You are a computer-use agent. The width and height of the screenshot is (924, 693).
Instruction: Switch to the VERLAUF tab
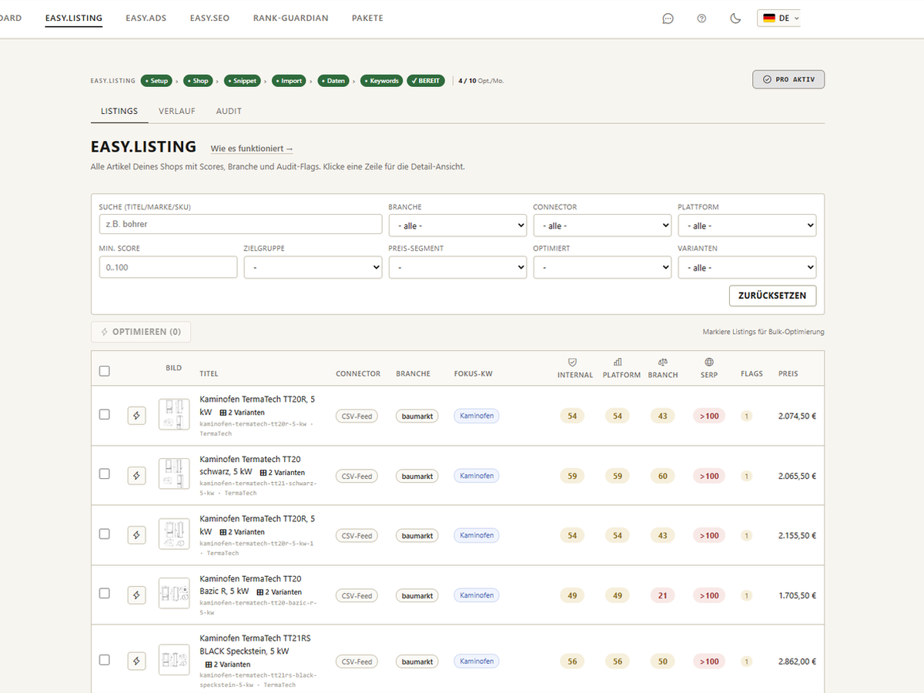pos(177,111)
